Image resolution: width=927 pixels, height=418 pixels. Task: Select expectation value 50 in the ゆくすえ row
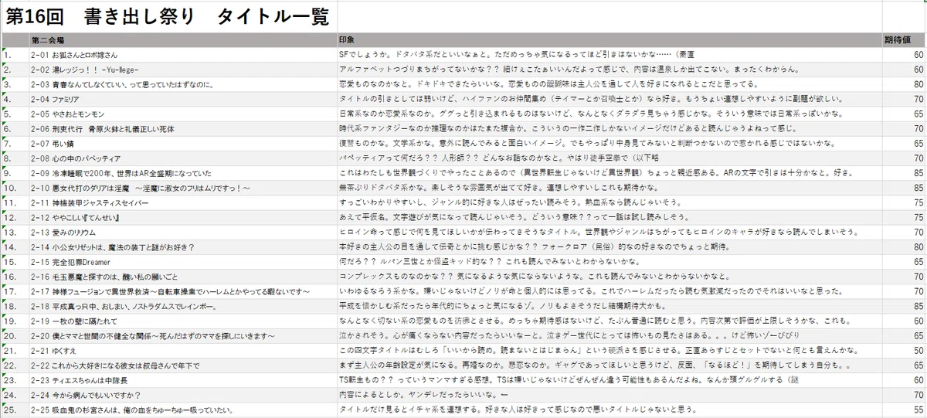(x=904, y=351)
